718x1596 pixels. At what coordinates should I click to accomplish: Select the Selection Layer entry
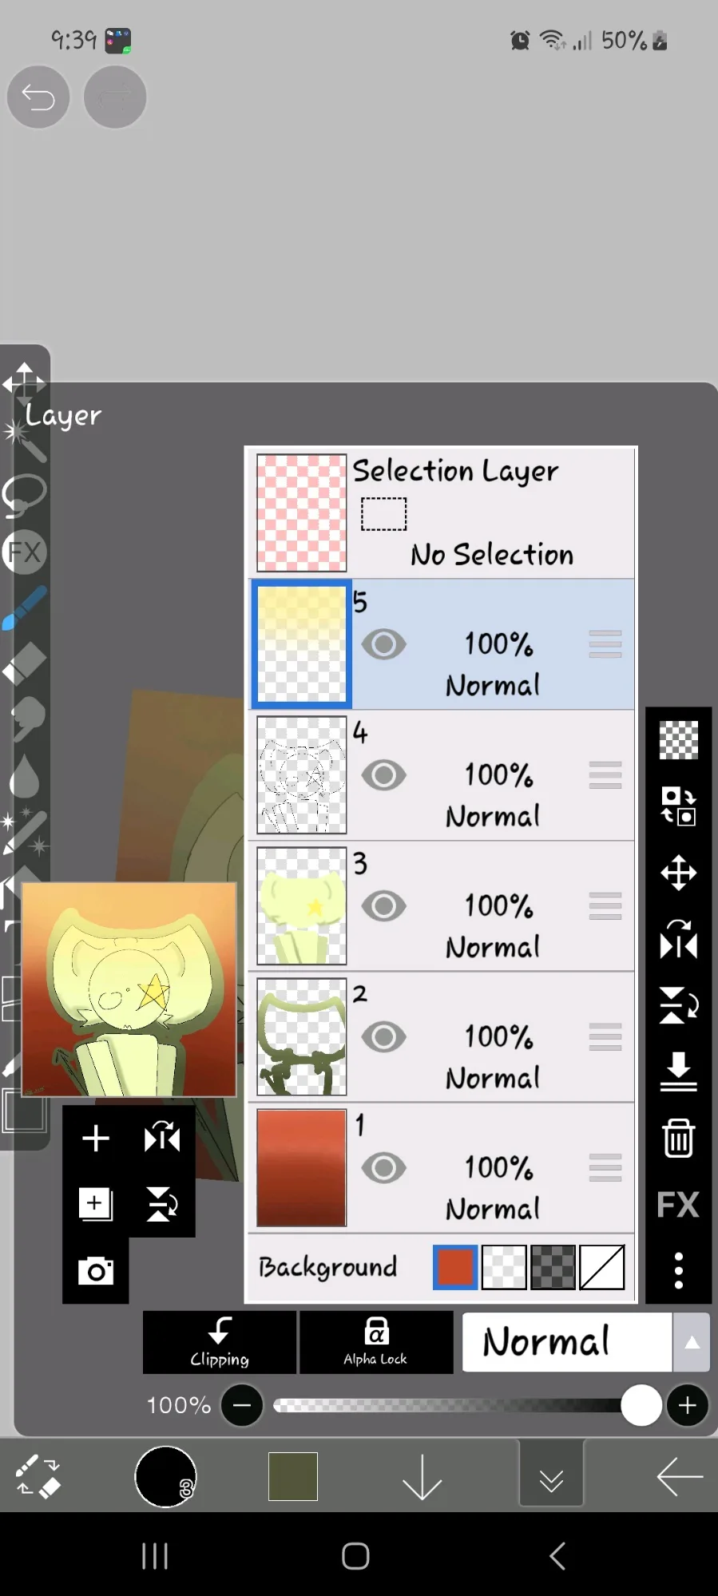(x=442, y=513)
